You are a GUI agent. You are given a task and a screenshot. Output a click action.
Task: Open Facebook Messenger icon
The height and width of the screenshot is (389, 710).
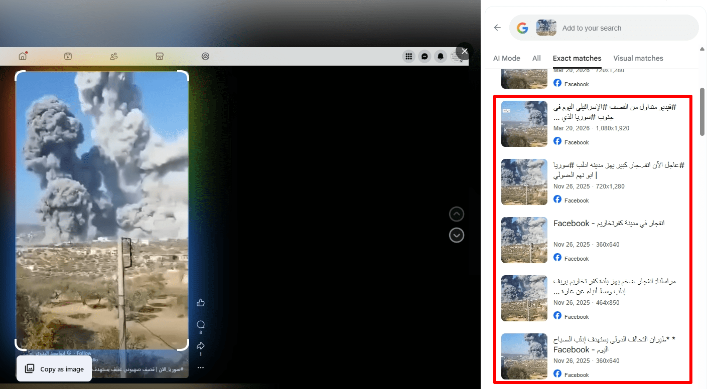click(424, 57)
